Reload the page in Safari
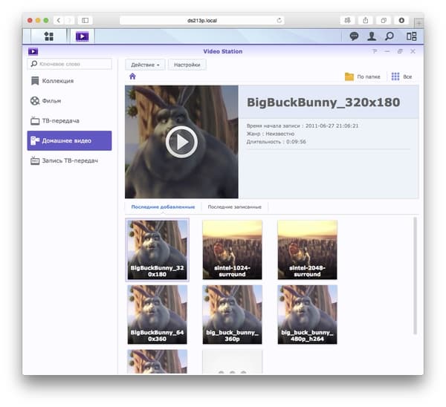The height and width of the screenshot is (407, 446). click(279, 20)
